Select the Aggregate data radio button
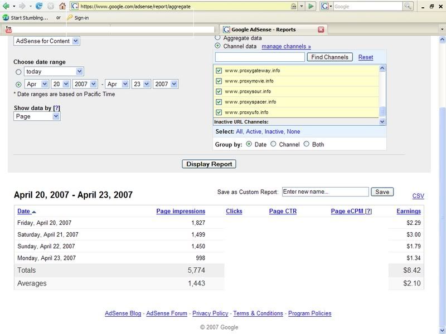This screenshot has width=446, height=334. pos(217,37)
